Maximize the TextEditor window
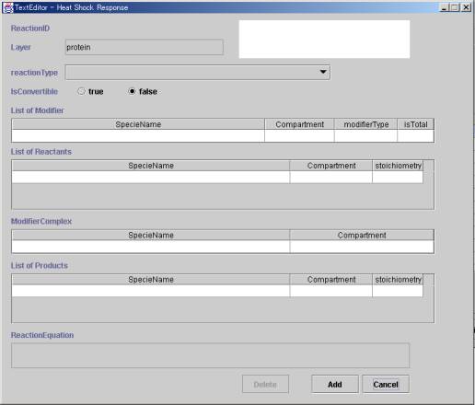This screenshot has width=475, height=405. [455, 7]
